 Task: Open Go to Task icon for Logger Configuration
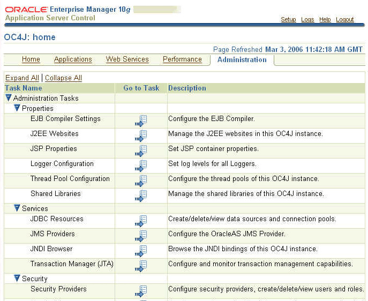point(141,166)
